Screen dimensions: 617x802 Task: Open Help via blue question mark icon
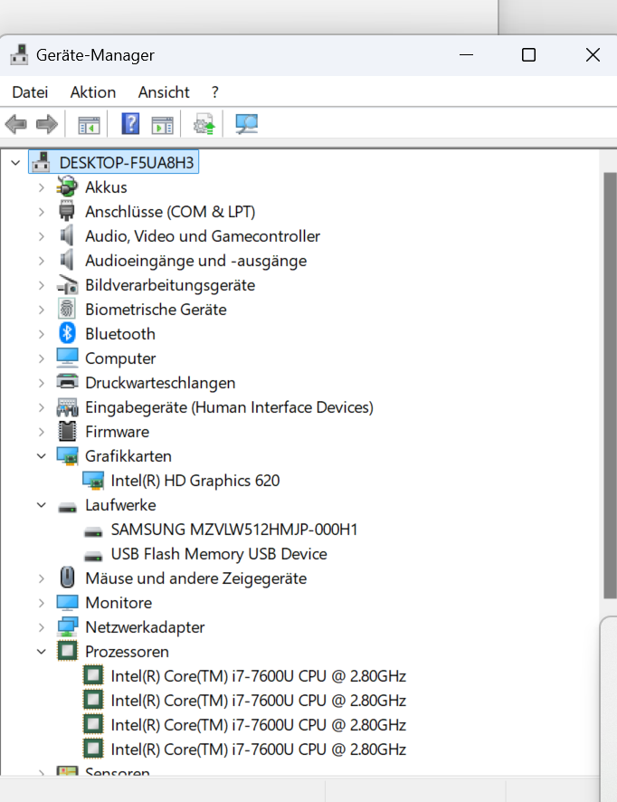(x=130, y=124)
